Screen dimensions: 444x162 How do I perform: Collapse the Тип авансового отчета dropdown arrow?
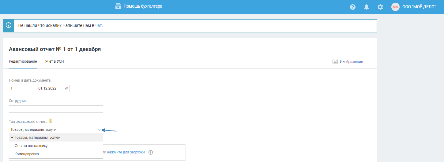click(99, 130)
